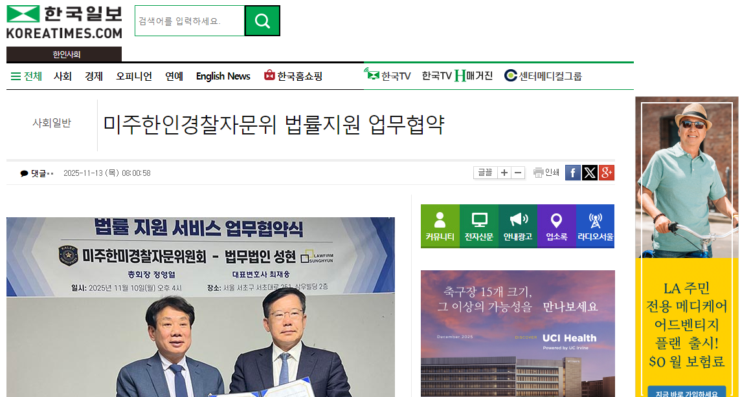The width and height of the screenshot is (740, 397).
Task: Open the 라디오서울 radio tile
Action: pyautogui.click(x=595, y=226)
